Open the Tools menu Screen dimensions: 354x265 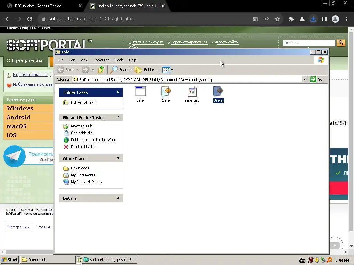point(119,60)
